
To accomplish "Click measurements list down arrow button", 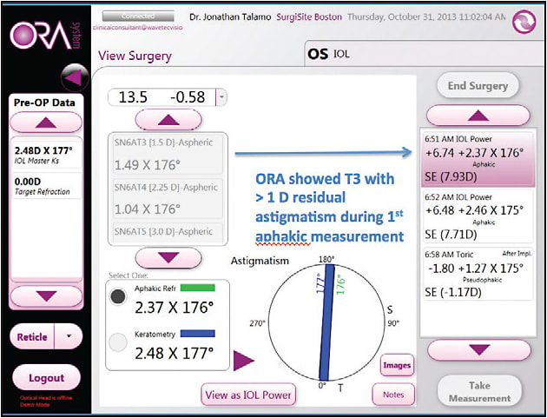I will (x=479, y=350).
